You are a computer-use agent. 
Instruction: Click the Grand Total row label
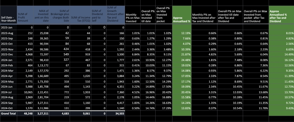pos(8,114)
